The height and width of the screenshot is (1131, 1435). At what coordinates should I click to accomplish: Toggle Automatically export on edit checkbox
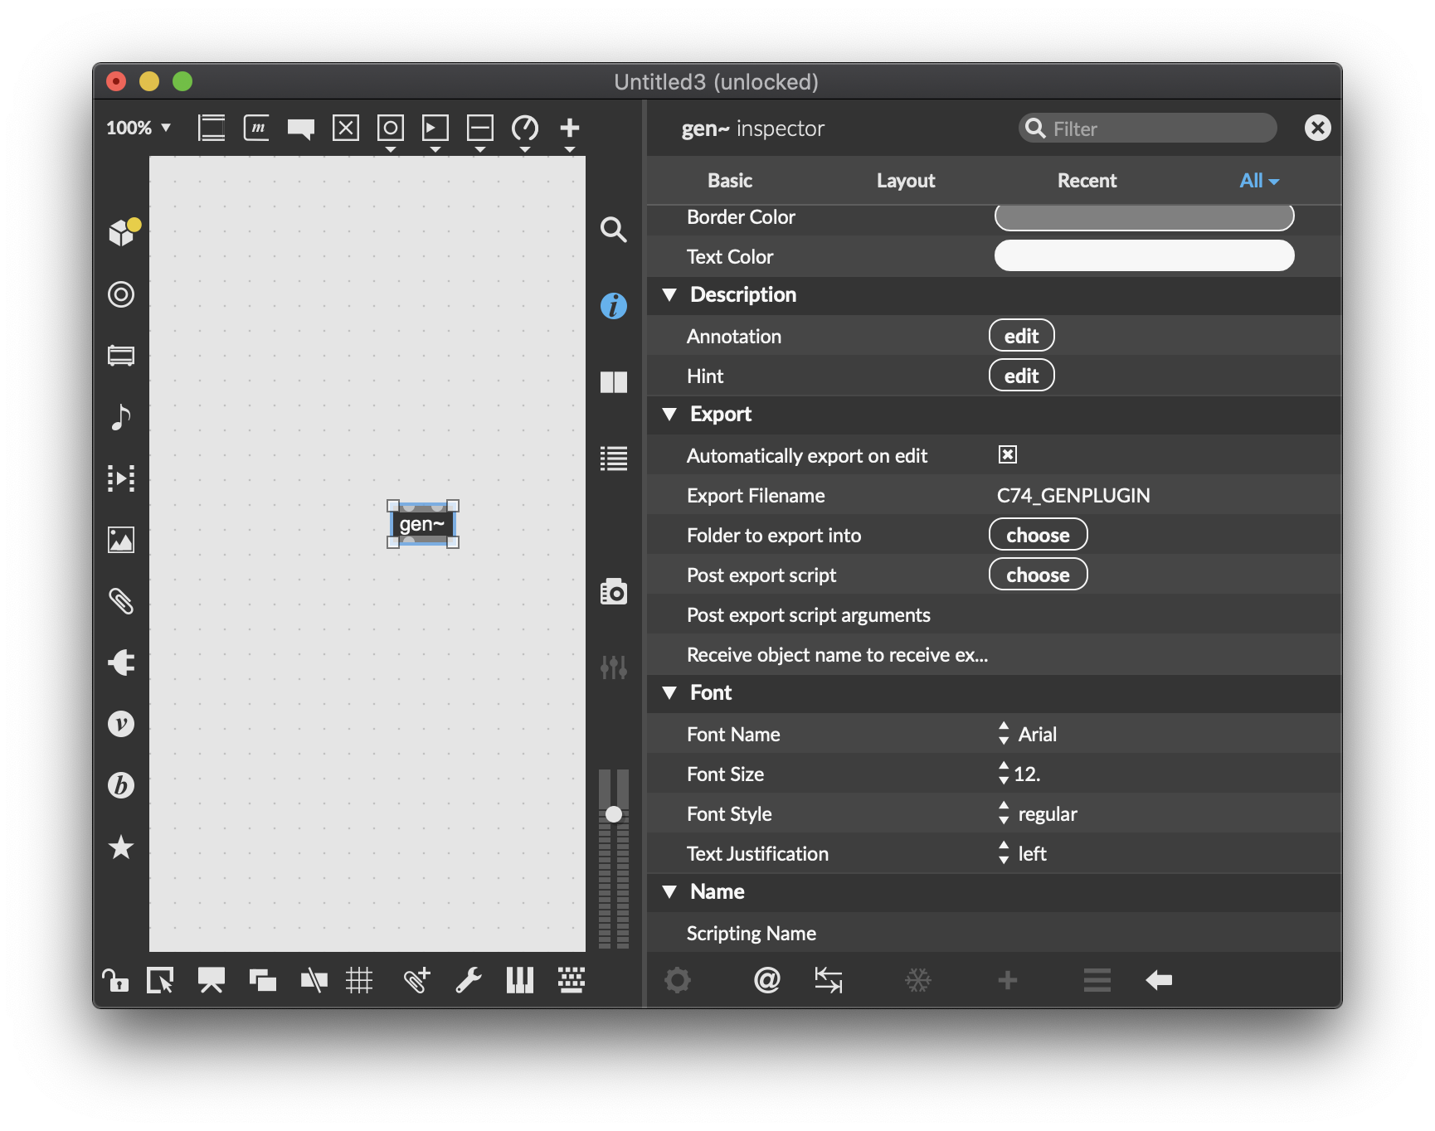(1008, 454)
